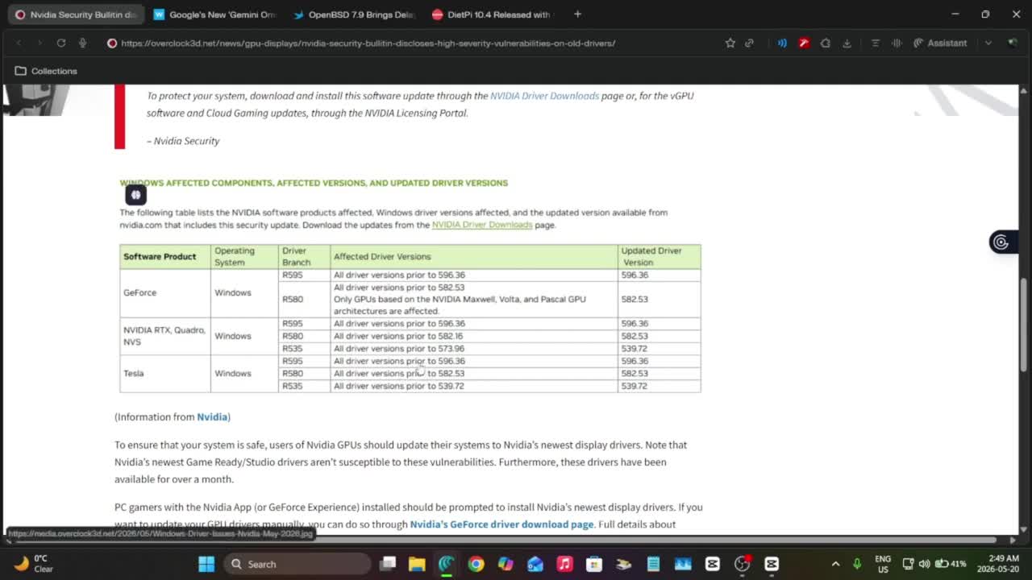Viewport: 1032px width, 580px height.
Task: Click the microphone voice search icon
Action: tap(82, 43)
